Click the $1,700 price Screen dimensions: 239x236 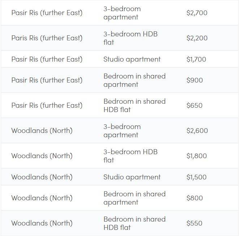tap(196, 59)
